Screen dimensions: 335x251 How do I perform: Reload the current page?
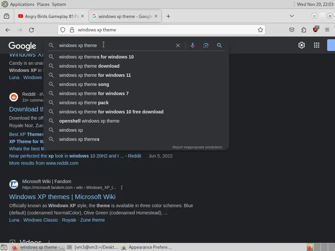[31, 30]
